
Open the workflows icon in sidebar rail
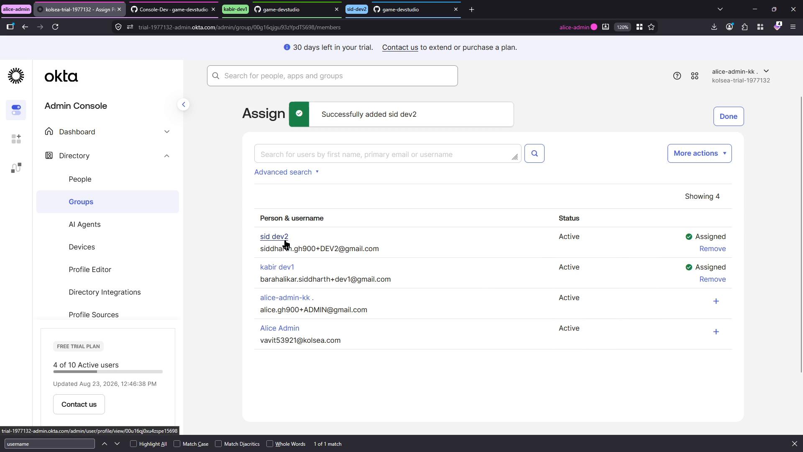point(16,168)
